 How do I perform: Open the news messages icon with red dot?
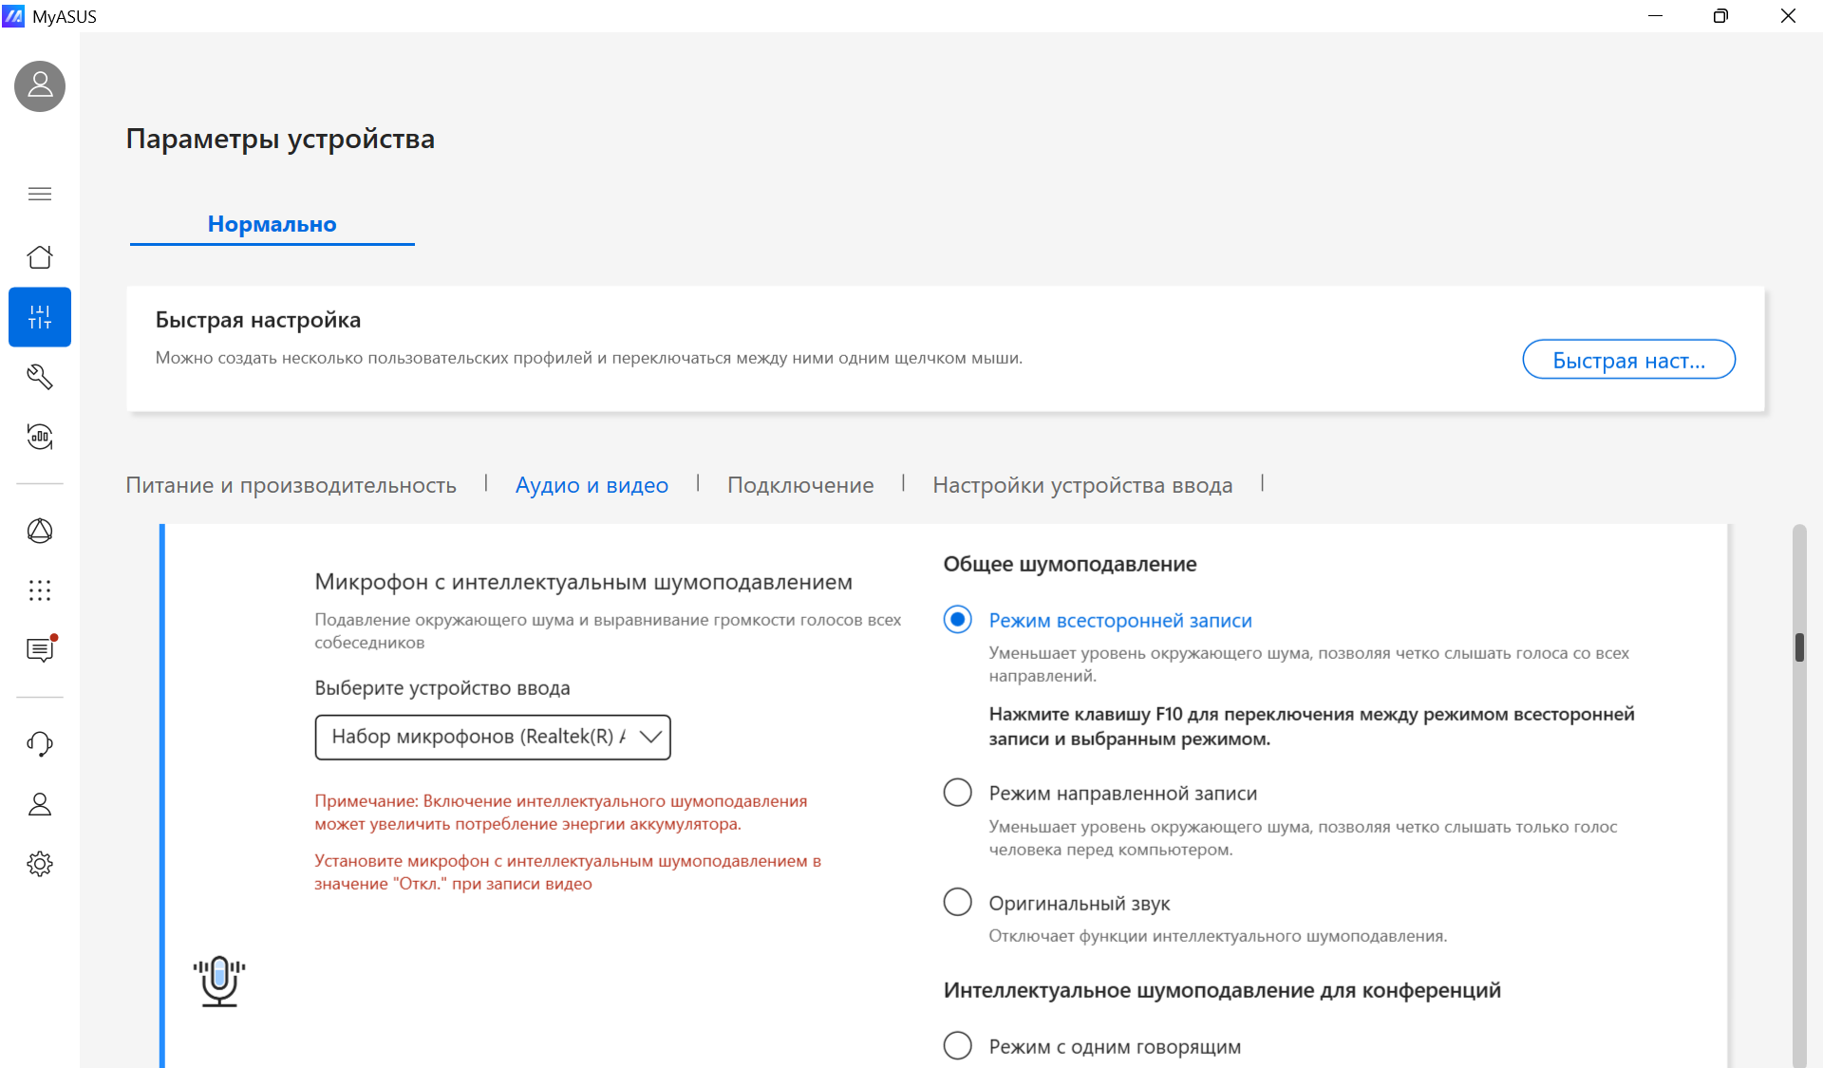(x=40, y=649)
